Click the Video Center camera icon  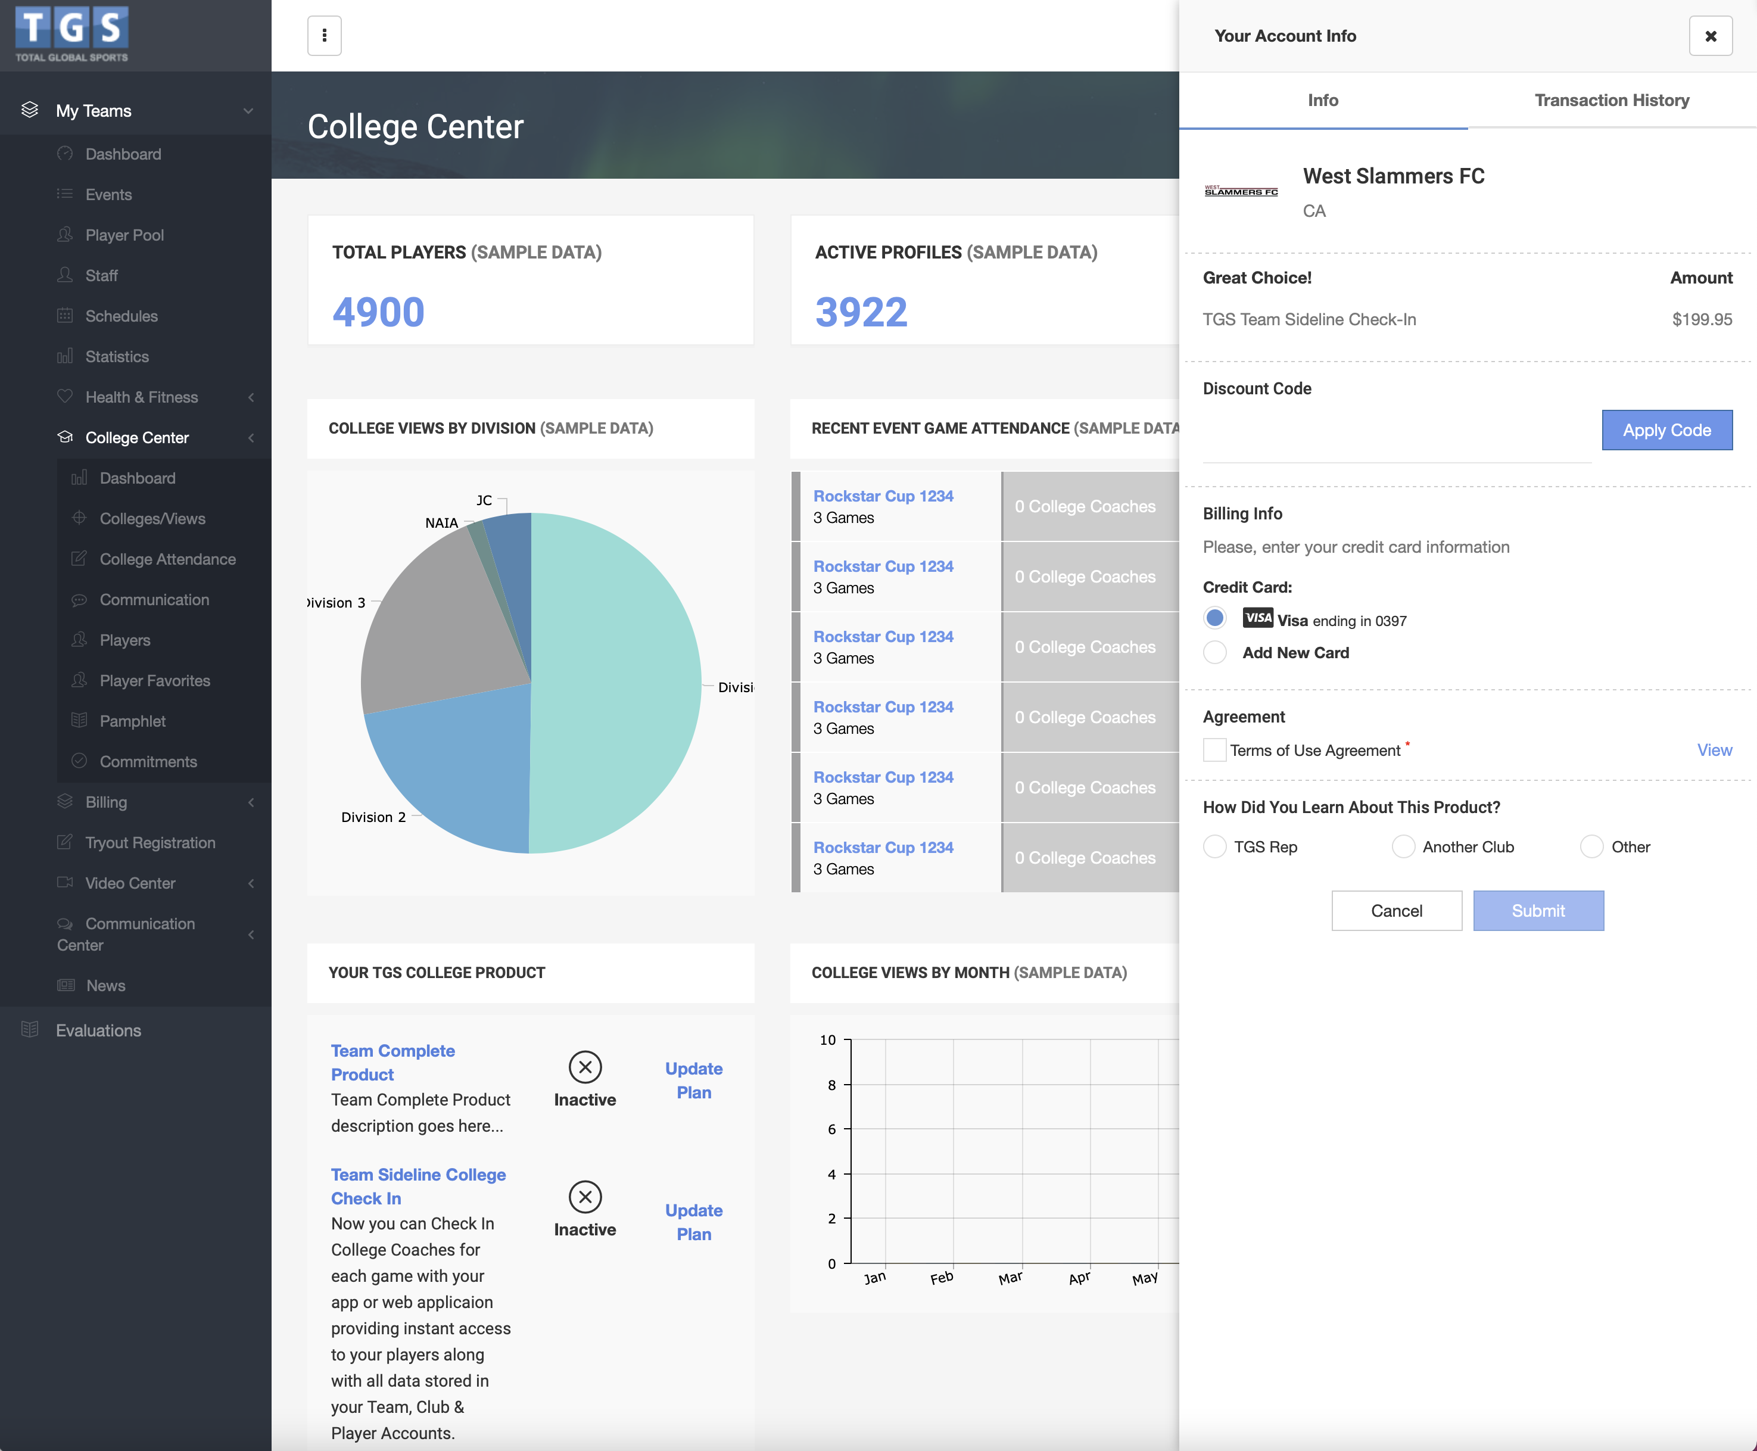(65, 883)
